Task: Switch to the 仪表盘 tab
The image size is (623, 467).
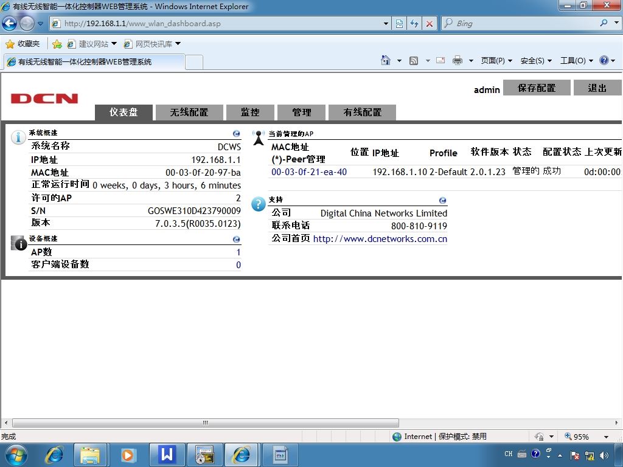Action: [124, 112]
